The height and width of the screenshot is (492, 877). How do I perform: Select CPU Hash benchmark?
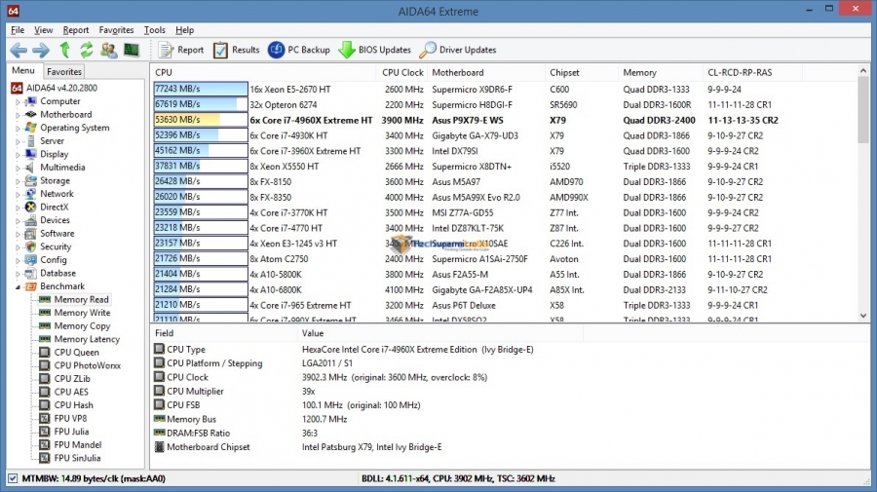(73, 404)
